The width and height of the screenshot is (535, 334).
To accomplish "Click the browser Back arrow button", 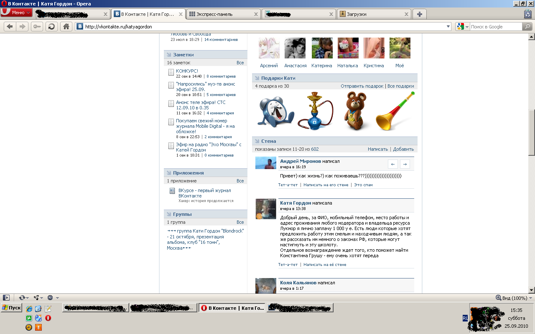I will [x=10, y=27].
